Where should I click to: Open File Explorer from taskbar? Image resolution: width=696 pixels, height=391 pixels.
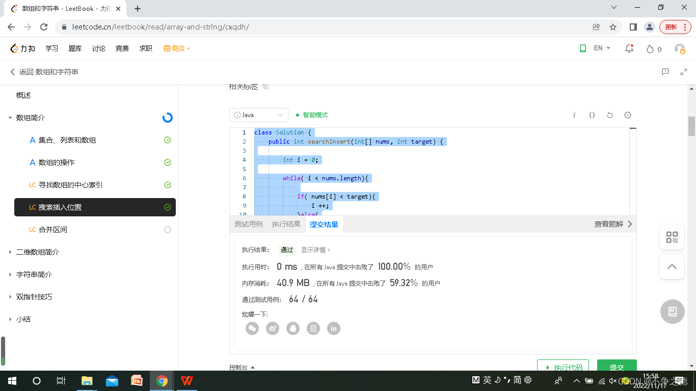[x=87, y=380]
